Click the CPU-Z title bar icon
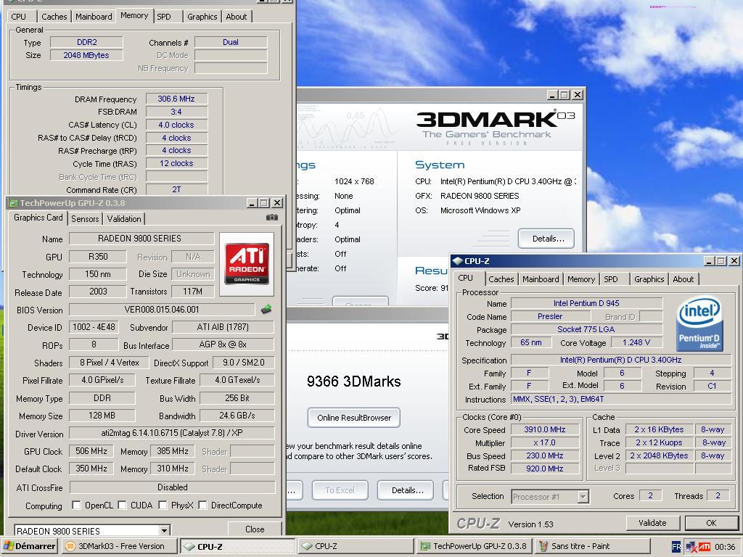The width and height of the screenshot is (743, 557). pyautogui.click(x=458, y=261)
